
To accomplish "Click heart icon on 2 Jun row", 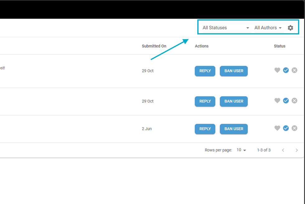I will tap(277, 128).
